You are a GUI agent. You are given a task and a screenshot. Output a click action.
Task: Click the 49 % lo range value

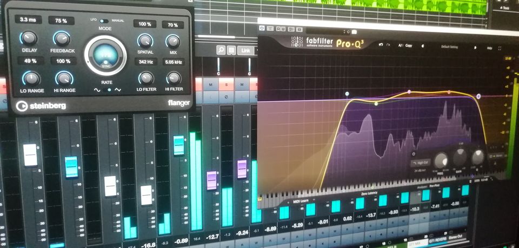pos(30,61)
